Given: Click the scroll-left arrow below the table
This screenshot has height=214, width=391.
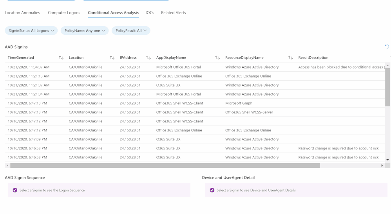Looking at the screenshot, I should pos(8,165).
